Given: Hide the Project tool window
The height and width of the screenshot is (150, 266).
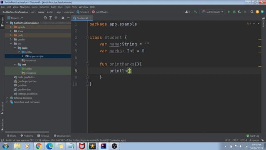Looking at the screenshot, I should 68,18.
